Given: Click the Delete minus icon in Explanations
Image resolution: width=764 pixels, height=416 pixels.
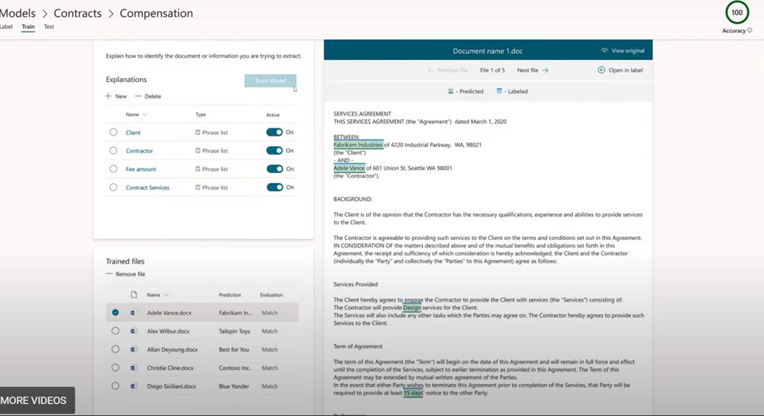Looking at the screenshot, I should tap(138, 96).
